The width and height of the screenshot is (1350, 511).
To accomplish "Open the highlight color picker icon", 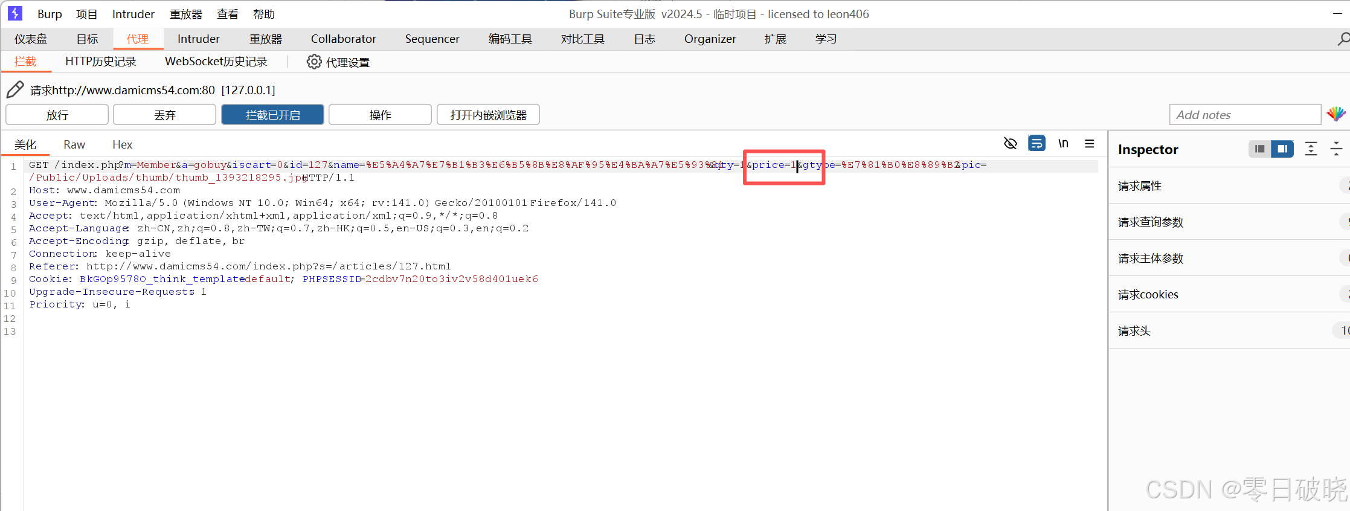I will [x=1336, y=114].
